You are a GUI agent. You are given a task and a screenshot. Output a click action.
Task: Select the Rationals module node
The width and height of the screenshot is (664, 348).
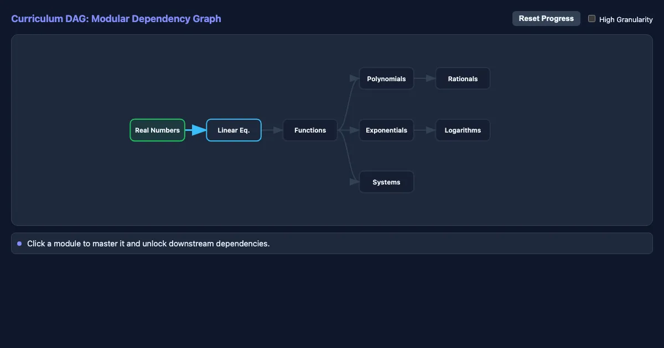pos(463,79)
